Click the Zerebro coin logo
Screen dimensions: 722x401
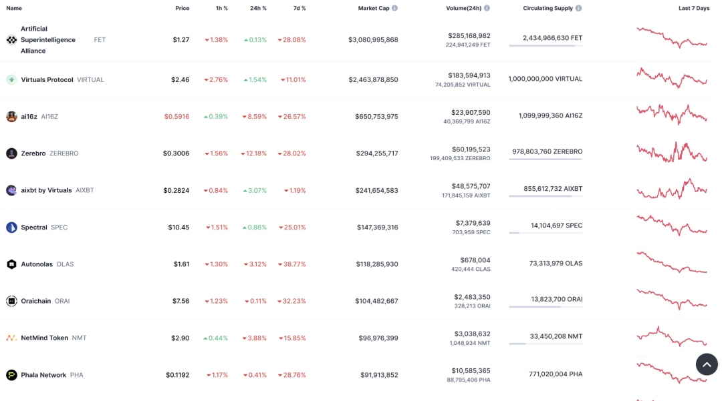click(11, 153)
